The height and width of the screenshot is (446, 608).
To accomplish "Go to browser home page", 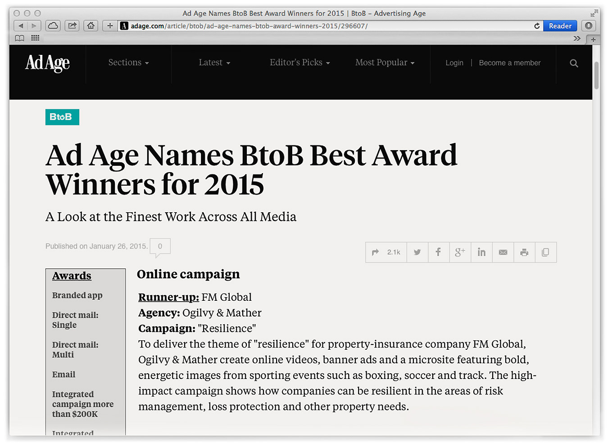I will [91, 26].
